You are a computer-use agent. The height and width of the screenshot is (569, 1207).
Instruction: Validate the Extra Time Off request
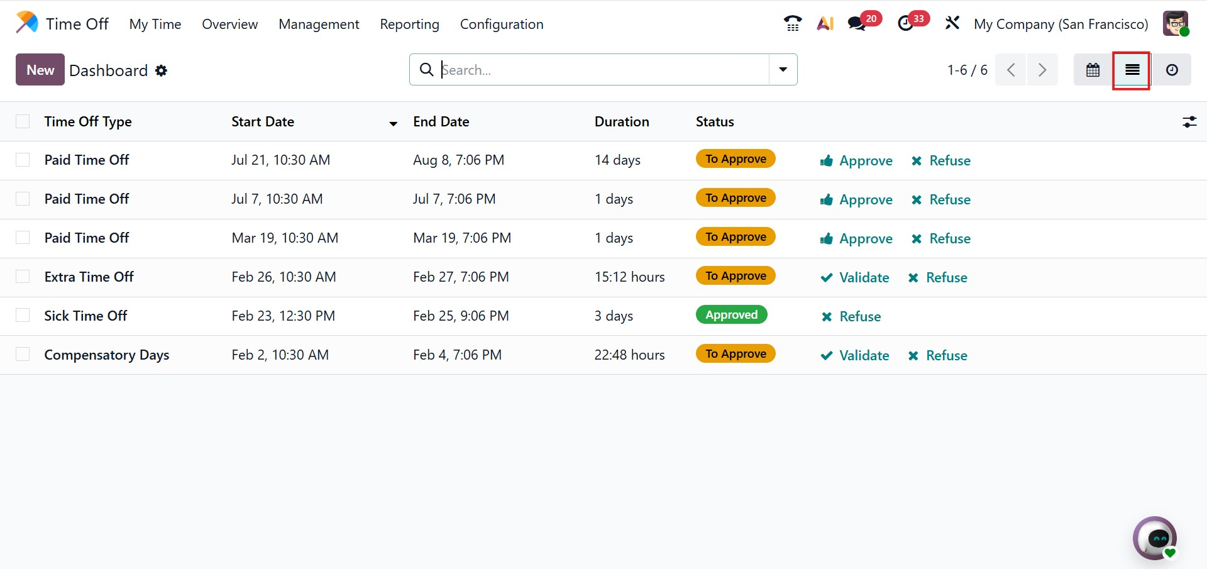point(855,277)
